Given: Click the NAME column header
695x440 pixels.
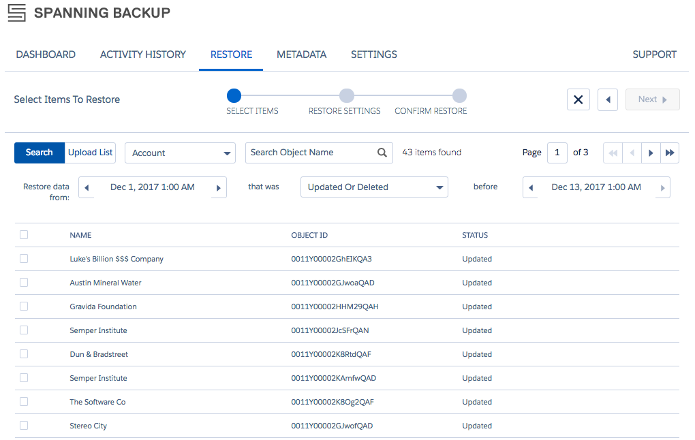Looking at the screenshot, I should [x=80, y=235].
